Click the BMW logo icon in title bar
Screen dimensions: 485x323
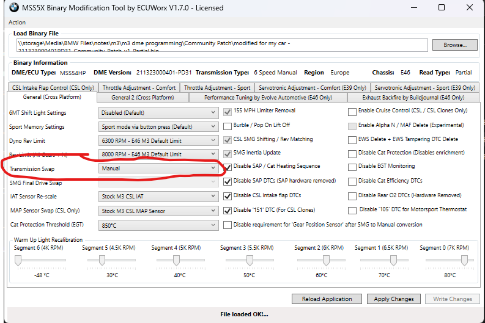[x=14, y=7]
